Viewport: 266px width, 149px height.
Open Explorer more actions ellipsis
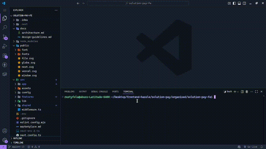tap(56, 10)
